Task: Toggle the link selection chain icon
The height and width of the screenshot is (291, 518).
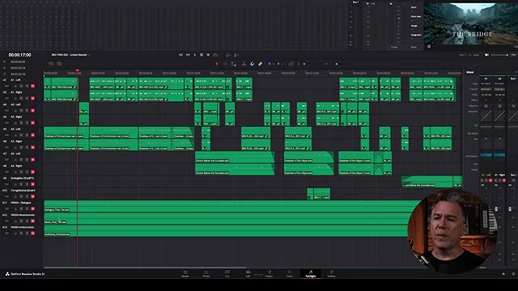Action: pos(261,64)
